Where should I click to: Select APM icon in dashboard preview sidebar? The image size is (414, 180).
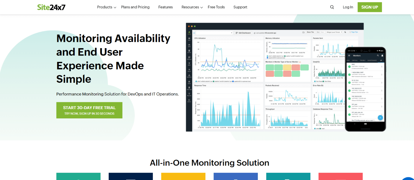[189, 45]
